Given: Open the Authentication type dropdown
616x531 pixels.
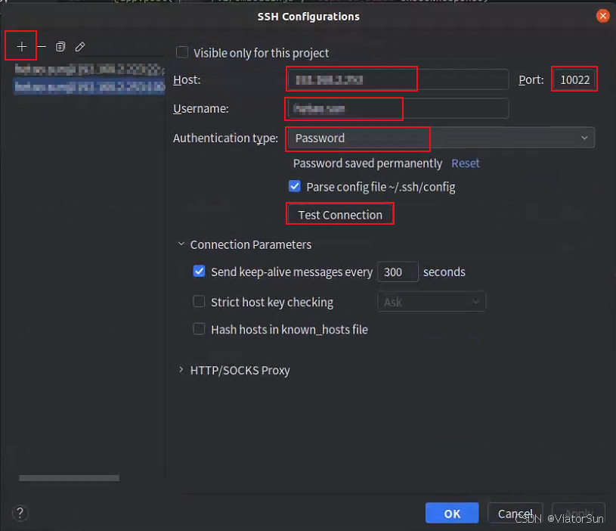Looking at the screenshot, I should click(441, 138).
